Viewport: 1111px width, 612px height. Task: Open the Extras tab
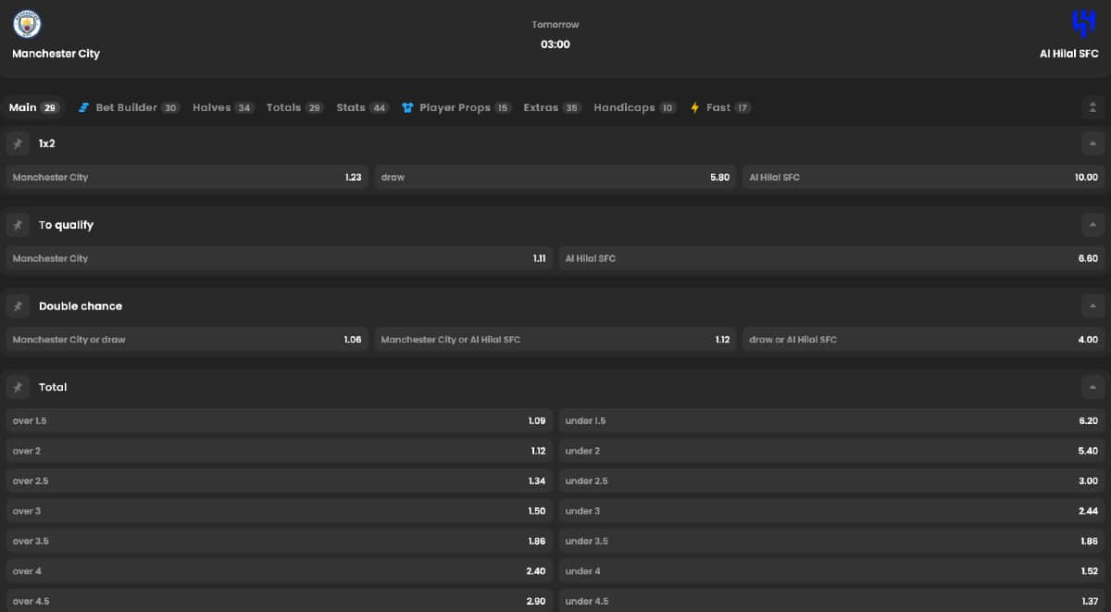(x=553, y=107)
